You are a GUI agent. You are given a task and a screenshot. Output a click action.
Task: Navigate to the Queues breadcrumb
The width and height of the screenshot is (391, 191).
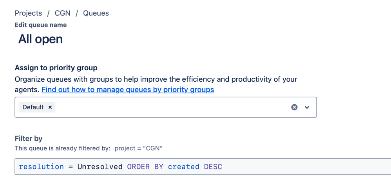click(96, 13)
